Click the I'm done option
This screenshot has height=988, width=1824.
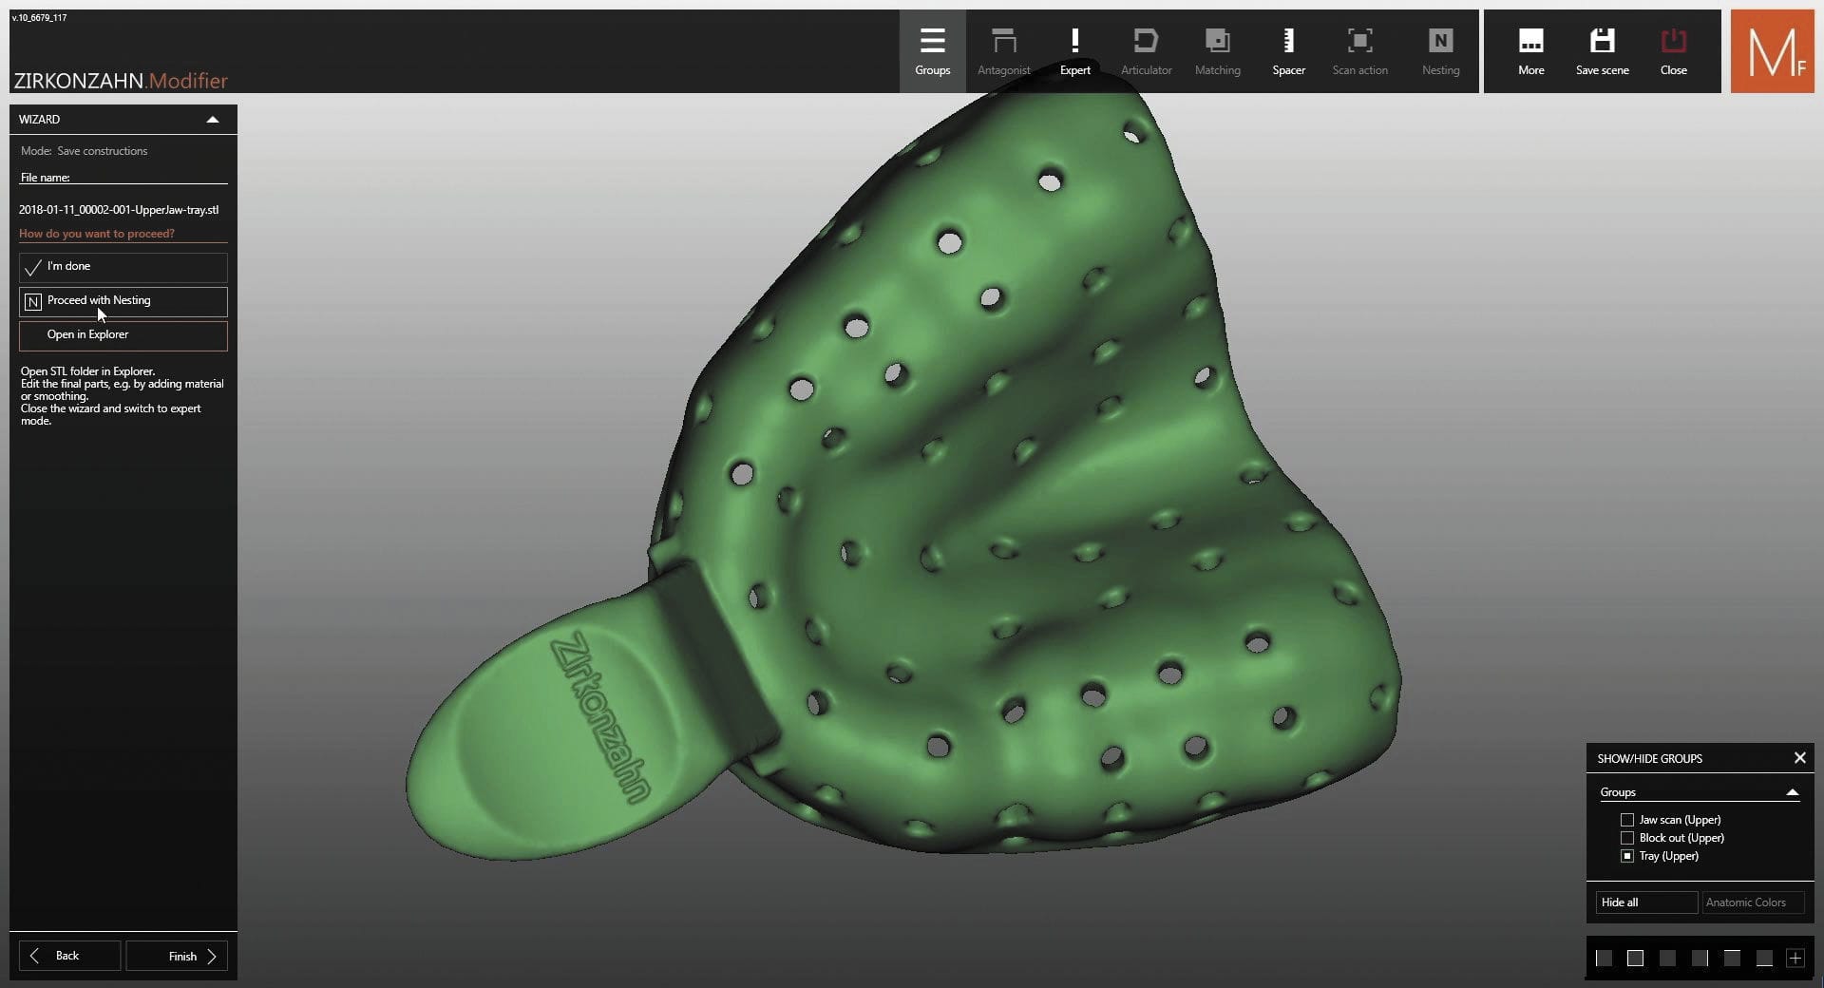point(123,267)
